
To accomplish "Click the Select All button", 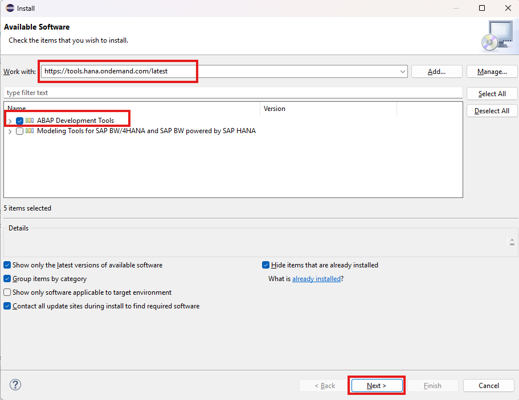I will coord(492,93).
